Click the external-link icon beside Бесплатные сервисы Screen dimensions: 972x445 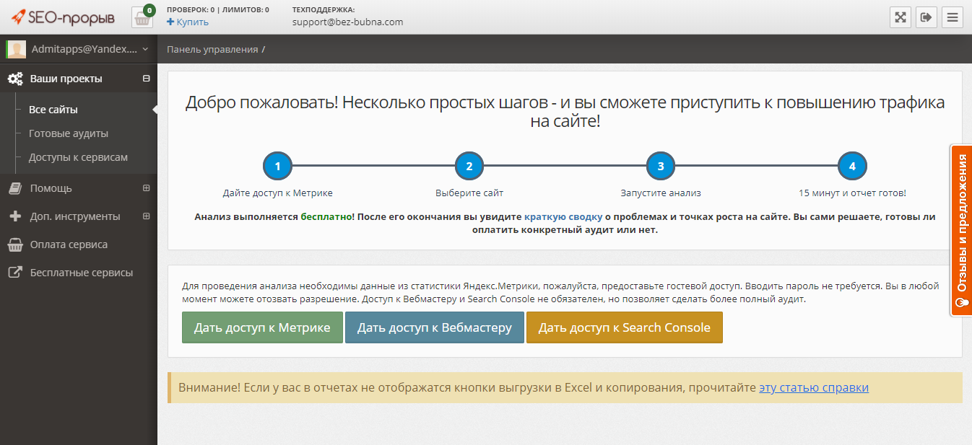[x=16, y=272]
